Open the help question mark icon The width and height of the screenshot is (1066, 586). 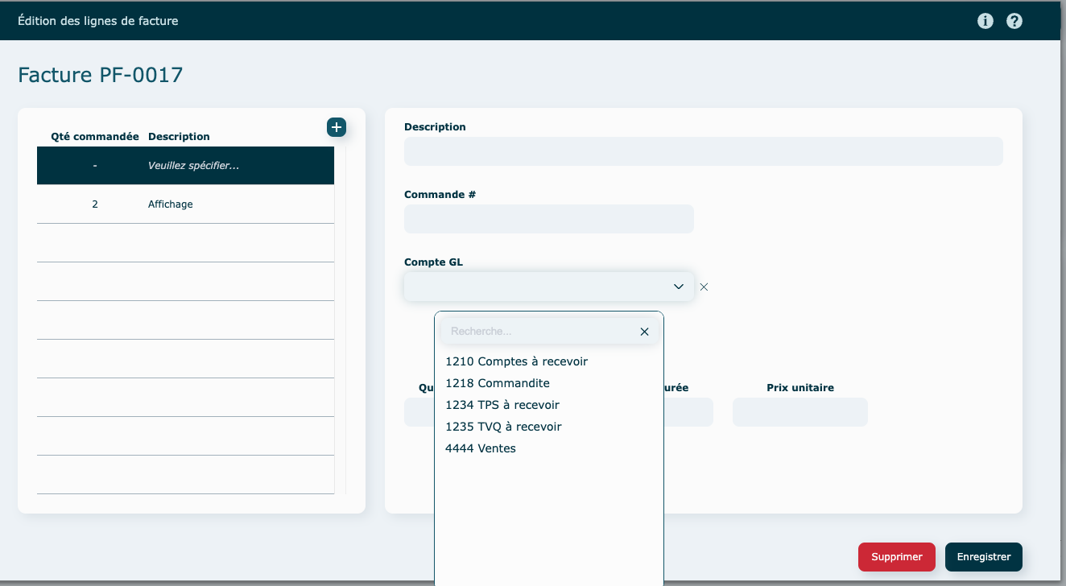tap(1014, 21)
